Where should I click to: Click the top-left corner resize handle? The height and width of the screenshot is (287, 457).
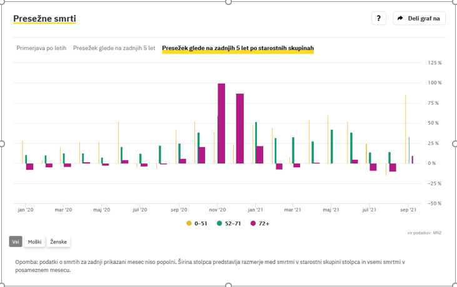[2, 2]
